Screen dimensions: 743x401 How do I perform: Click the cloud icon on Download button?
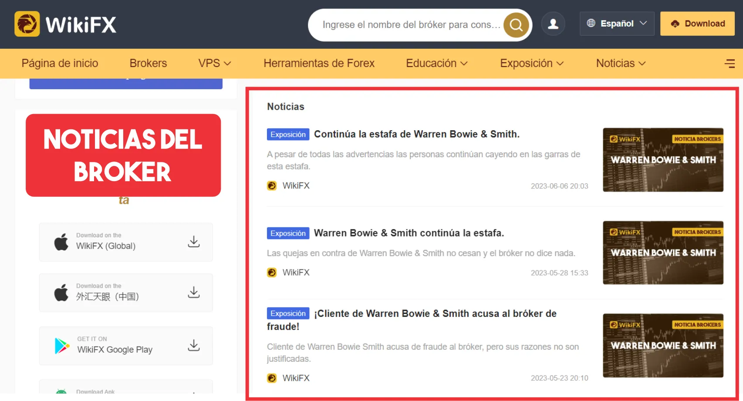click(675, 24)
